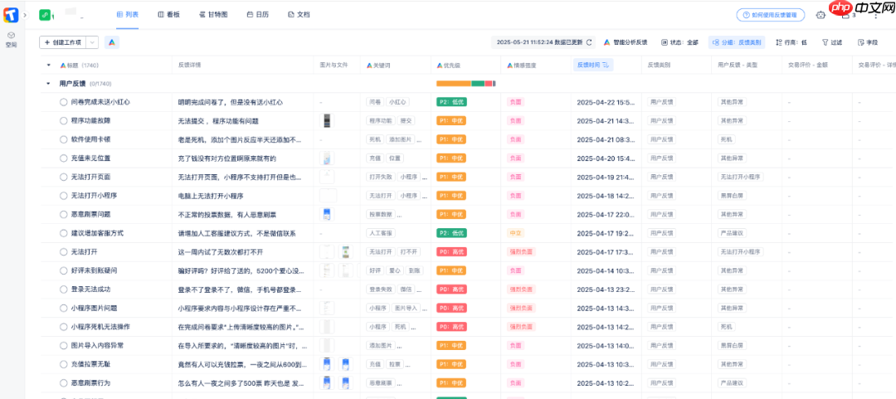Toggle status circle for 无法打开页面
The height and width of the screenshot is (399, 896).
(64, 178)
